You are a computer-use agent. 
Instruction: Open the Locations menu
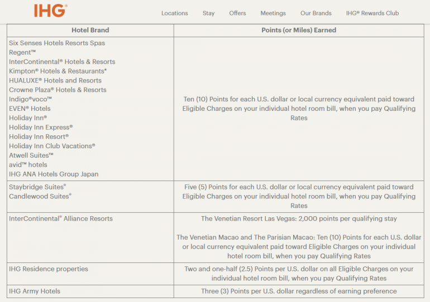click(x=174, y=13)
